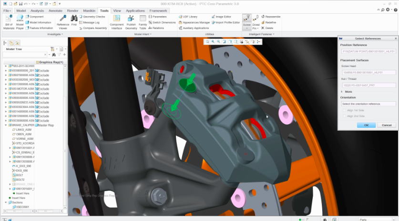Click the orientation reference input field
The image size is (399, 221).
coord(368,104)
